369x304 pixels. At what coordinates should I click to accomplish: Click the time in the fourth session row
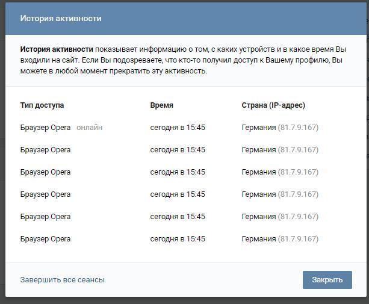(x=178, y=194)
